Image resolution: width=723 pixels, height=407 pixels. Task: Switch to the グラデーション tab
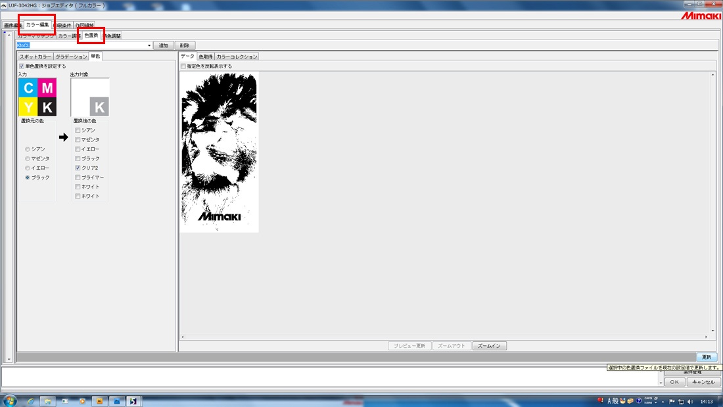tap(71, 57)
